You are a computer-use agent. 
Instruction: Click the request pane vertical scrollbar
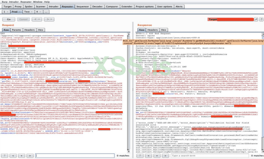click(x=129, y=93)
